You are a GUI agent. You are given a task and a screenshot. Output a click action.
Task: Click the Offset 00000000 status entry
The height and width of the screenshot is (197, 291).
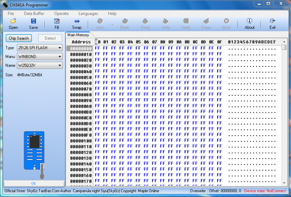225,191
